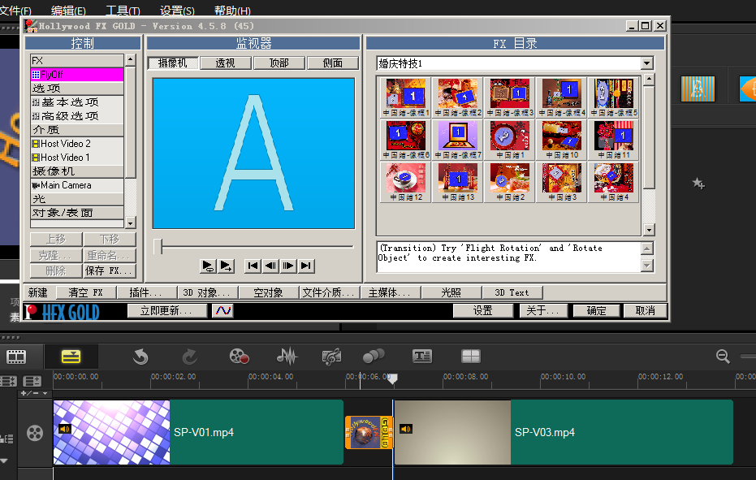Click the 立即更新... button

point(166,311)
